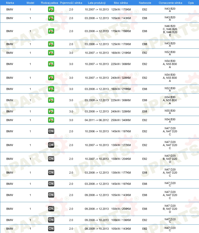This screenshot has width=199, height=233.
Task: Click the petrol icon in the E88 105kW / 143KM 03.2008 row
Action: coord(51,18)
